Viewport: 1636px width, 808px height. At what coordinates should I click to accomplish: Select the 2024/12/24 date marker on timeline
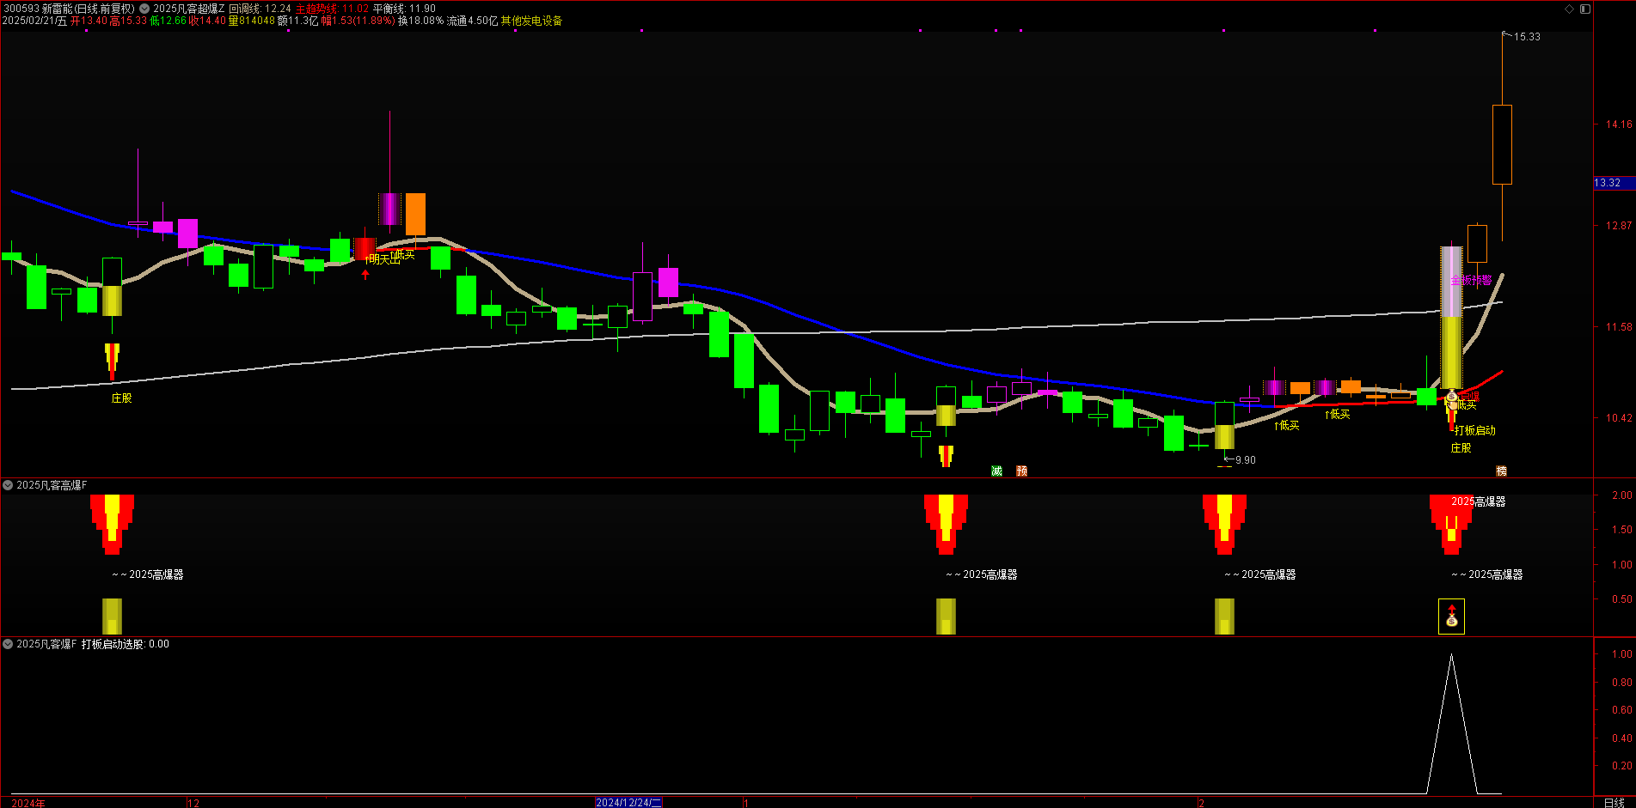pos(628,802)
